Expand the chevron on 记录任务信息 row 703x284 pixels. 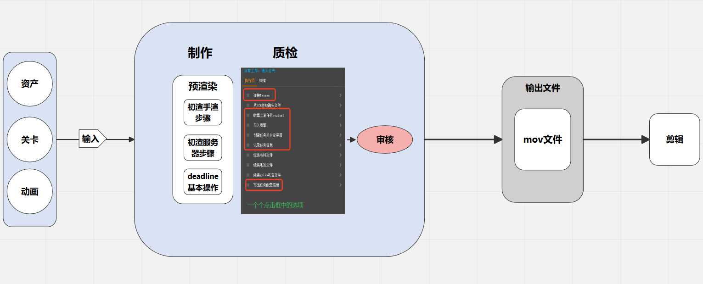click(341, 145)
